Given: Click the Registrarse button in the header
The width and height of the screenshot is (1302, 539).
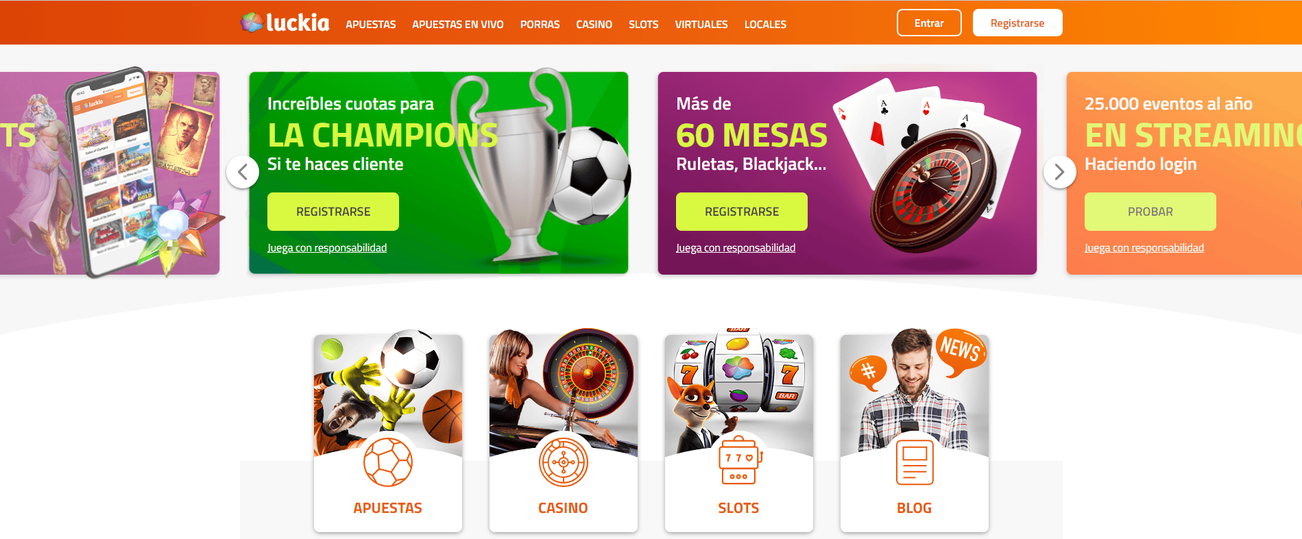Looking at the screenshot, I should point(1017,23).
